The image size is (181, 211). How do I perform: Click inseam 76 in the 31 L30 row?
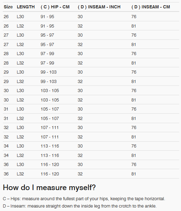[134, 109]
